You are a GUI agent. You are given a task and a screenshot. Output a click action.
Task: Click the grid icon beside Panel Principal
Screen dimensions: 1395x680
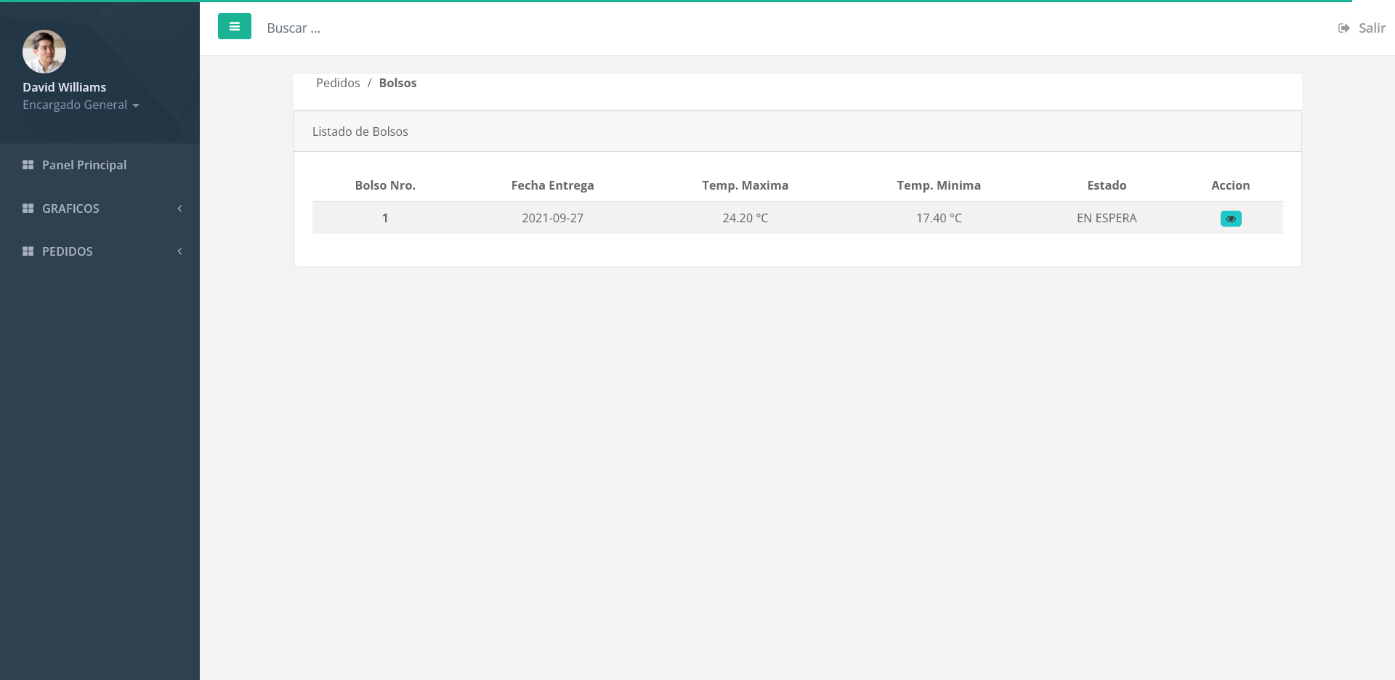(x=28, y=165)
